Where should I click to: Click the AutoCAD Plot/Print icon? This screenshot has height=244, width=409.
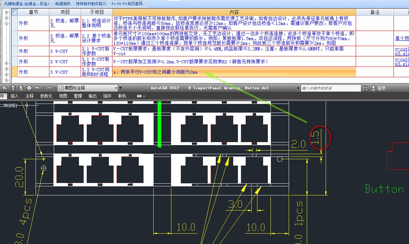29,88
